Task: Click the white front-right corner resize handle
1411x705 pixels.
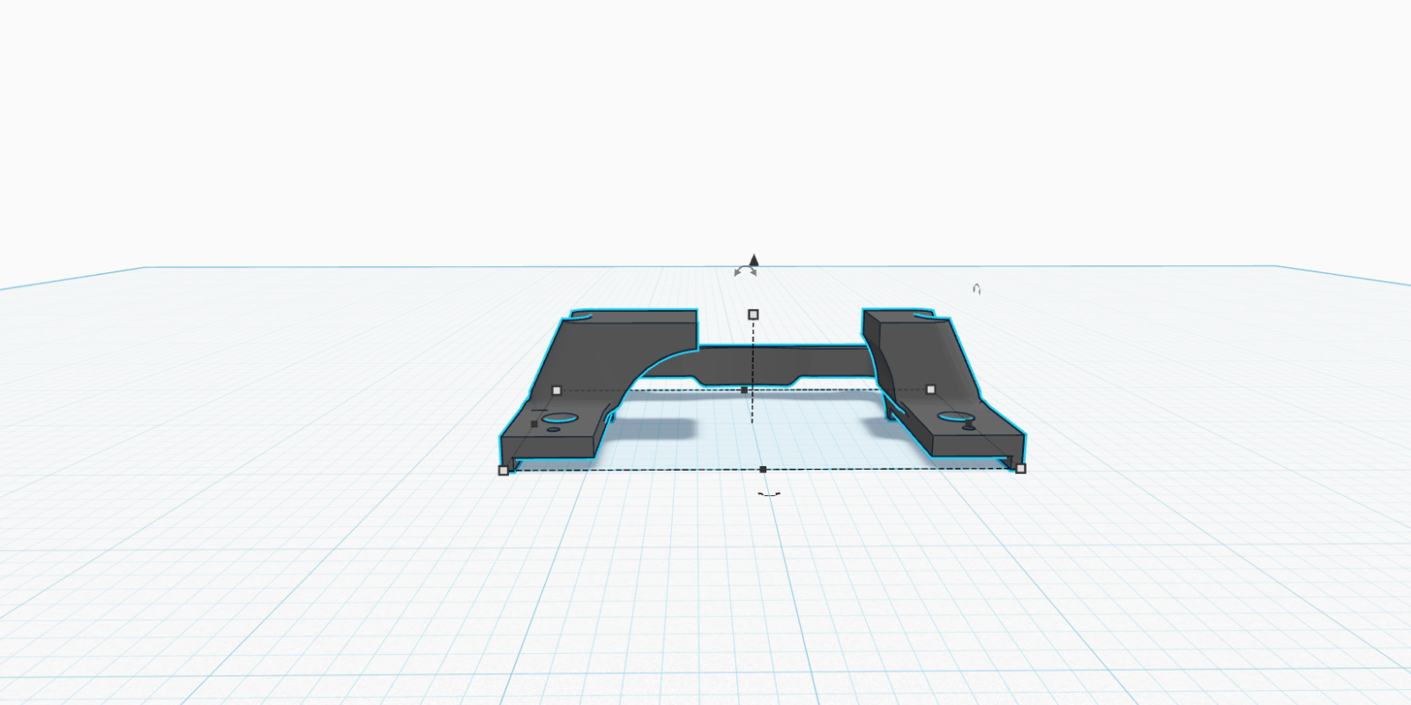Action: 1020,469
